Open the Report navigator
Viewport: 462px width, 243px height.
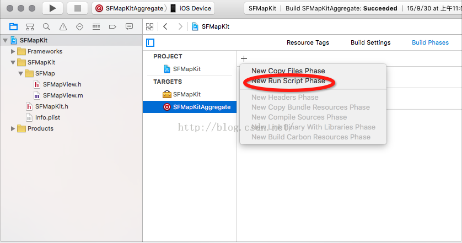pos(130,26)
